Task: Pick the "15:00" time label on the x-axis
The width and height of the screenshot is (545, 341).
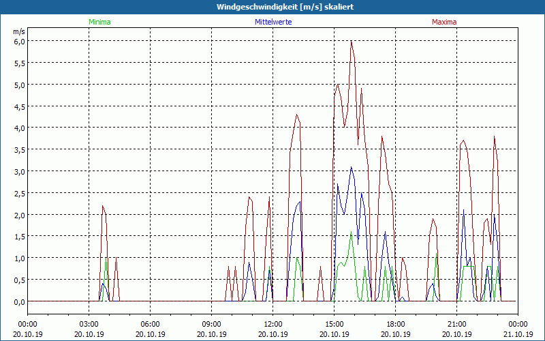Action: (x=334, y=324)
